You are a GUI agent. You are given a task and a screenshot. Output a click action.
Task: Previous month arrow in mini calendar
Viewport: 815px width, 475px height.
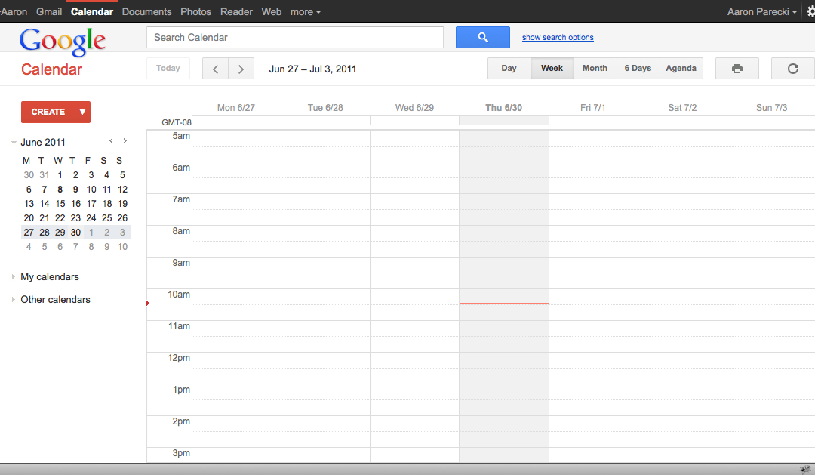click(111, 141)
